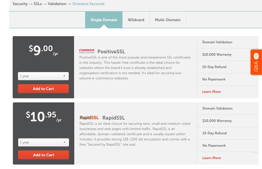Click the PositiveSSL product title
The width and height of the screenshot is (262, 169).
[x=111, y=51]
